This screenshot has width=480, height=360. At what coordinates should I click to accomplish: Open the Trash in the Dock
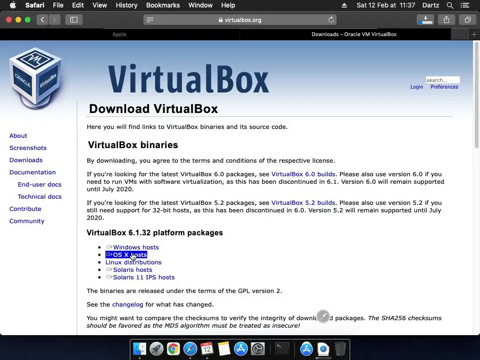pos(340,349)
